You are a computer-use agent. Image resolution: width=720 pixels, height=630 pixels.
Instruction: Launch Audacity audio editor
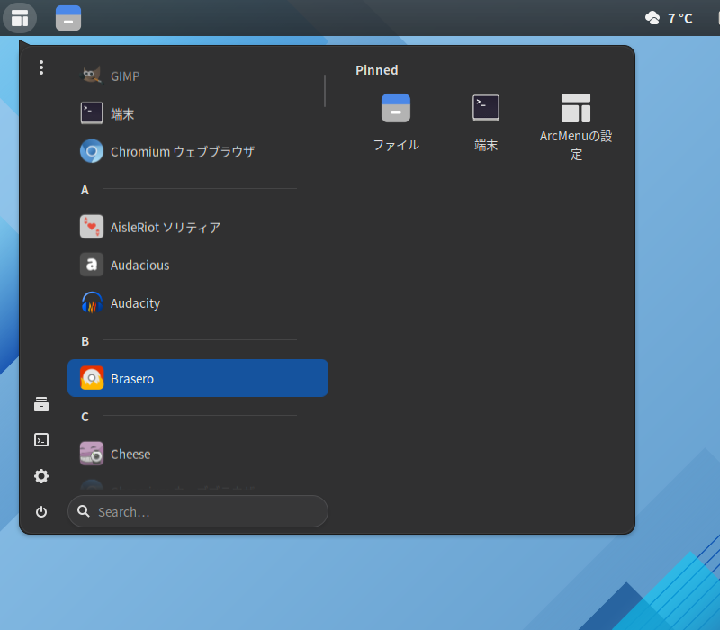pyautogui.click(x=197, y=303)
